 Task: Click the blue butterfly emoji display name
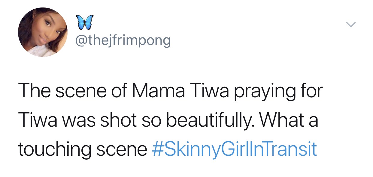click(x=84, y=22)
